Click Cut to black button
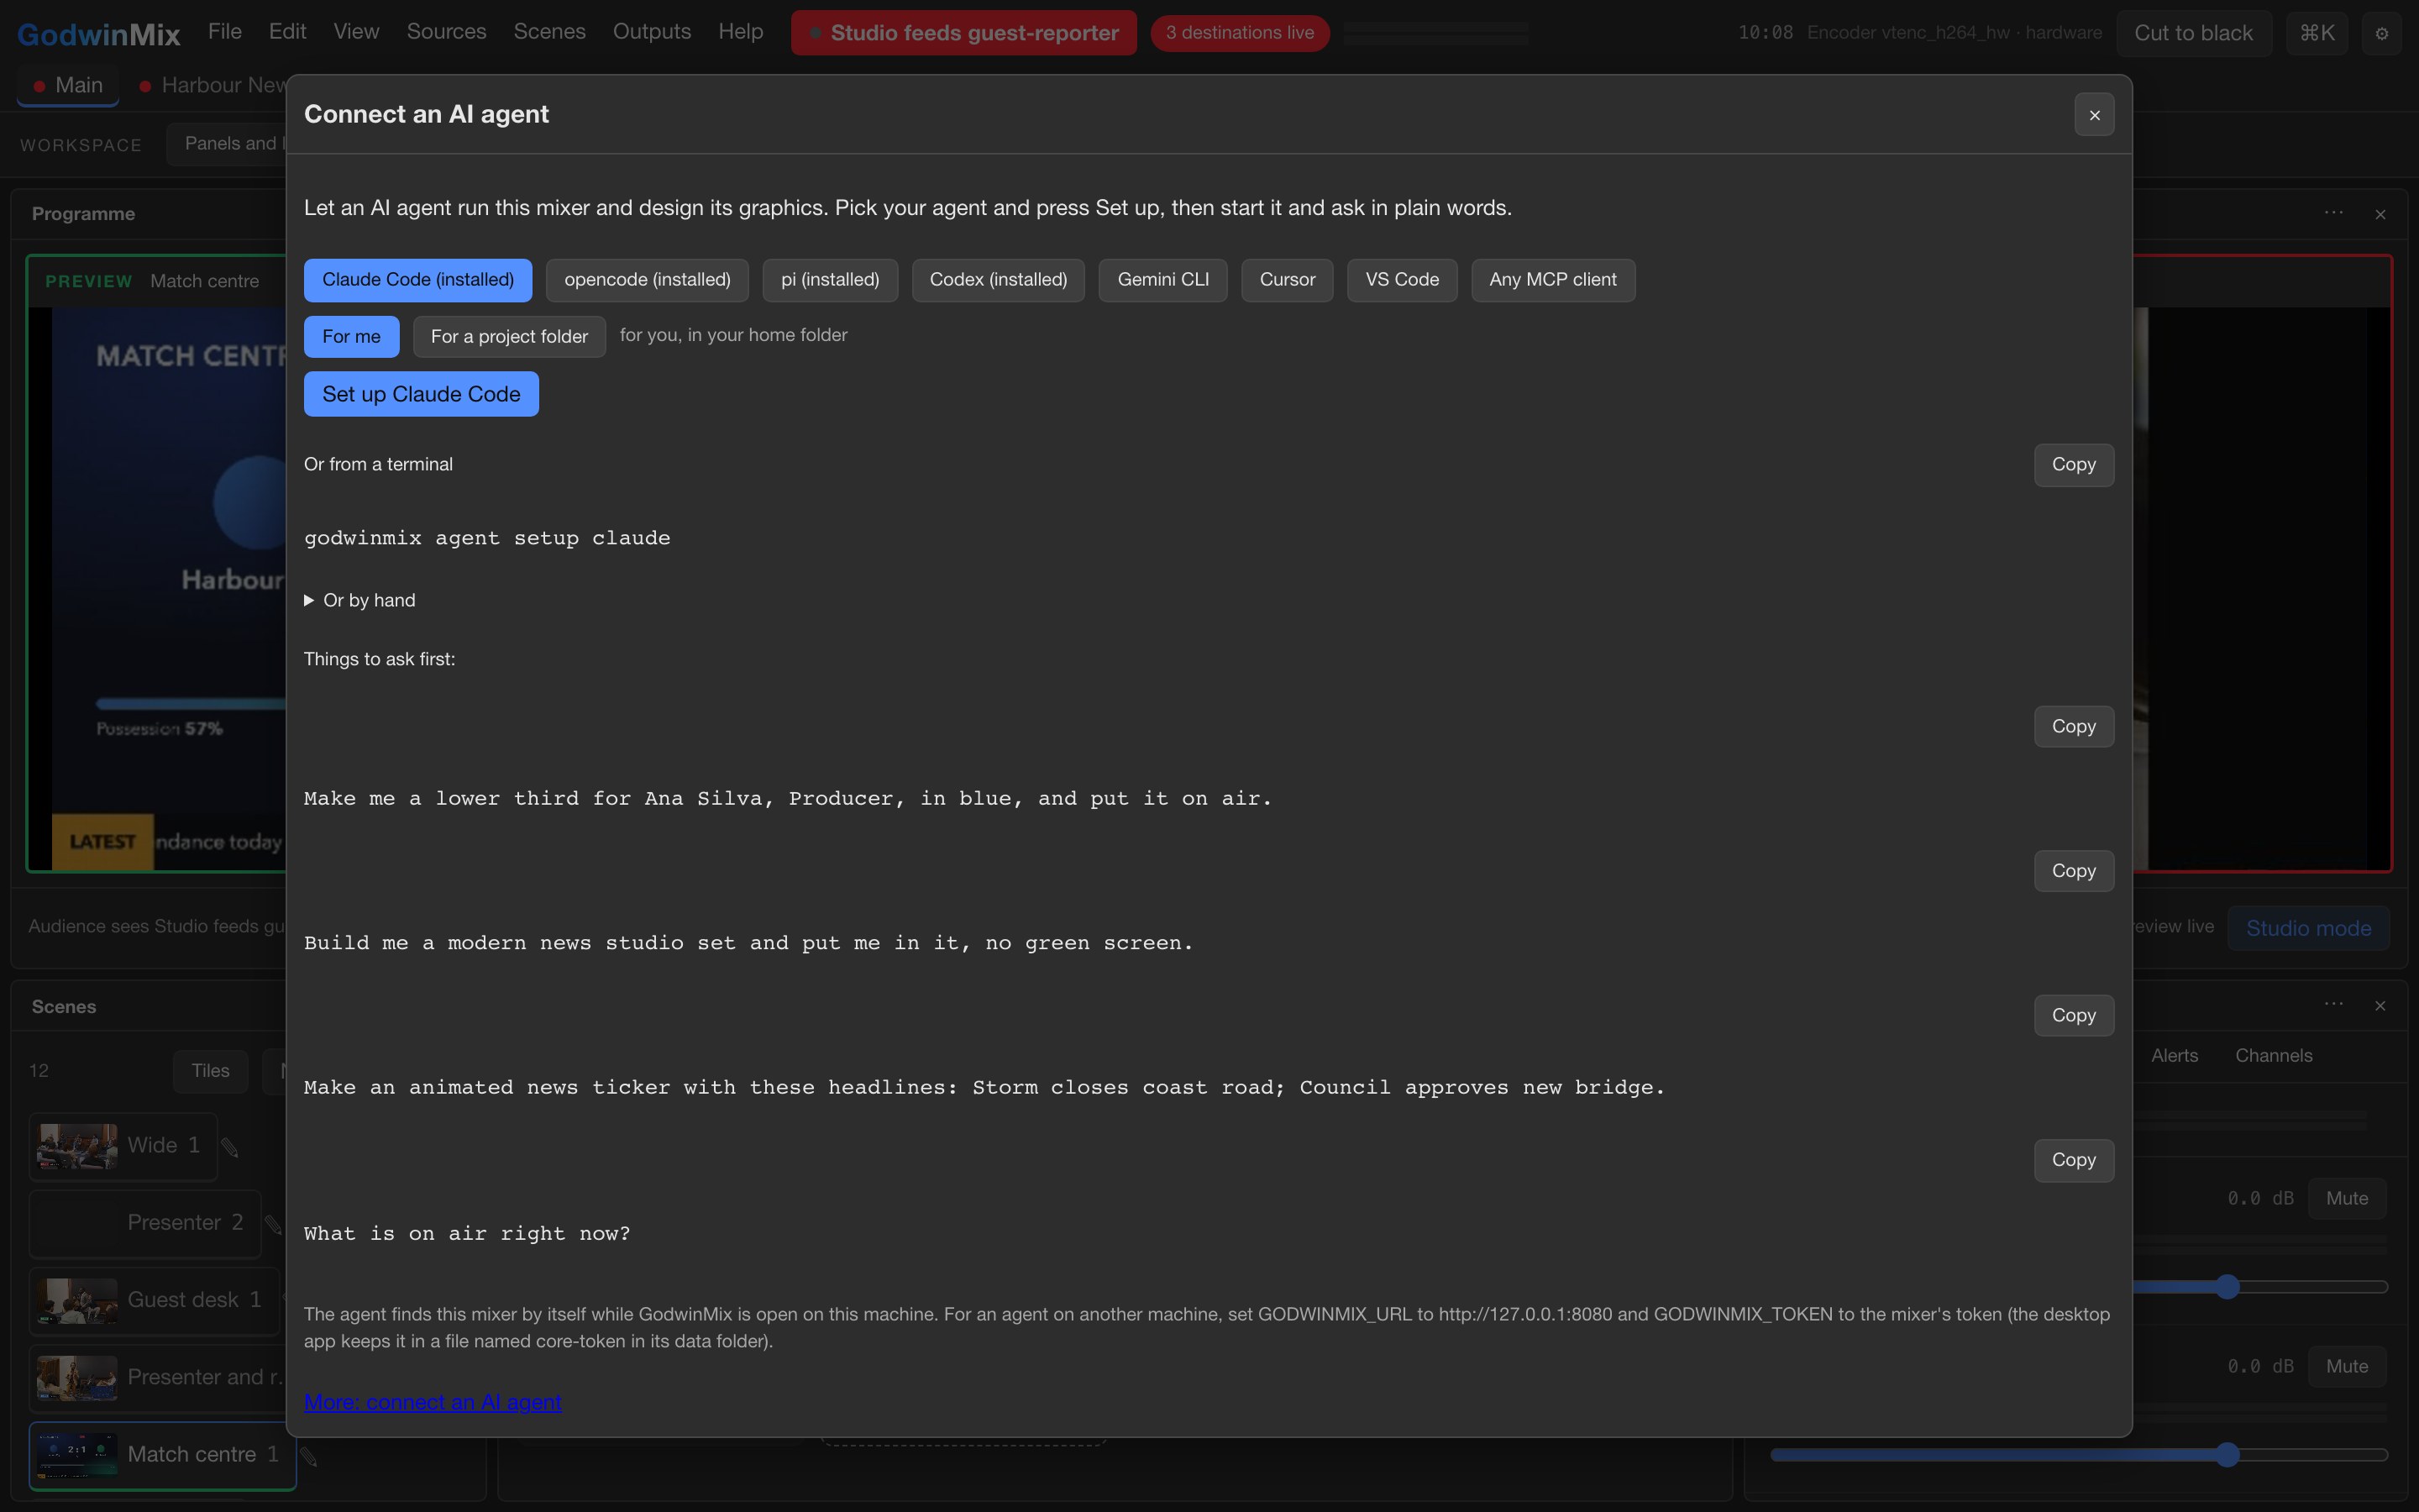The height and width of the screenshot is (1512, 2419). pos(2193,33)
